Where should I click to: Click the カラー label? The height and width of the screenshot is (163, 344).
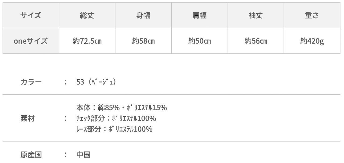(x=31, y=82)
